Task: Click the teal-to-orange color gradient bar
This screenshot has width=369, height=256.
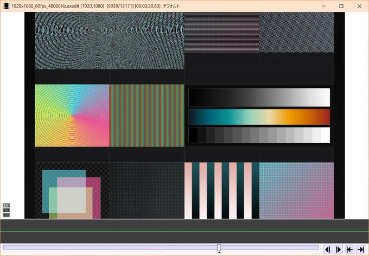Action: (259, 117)
